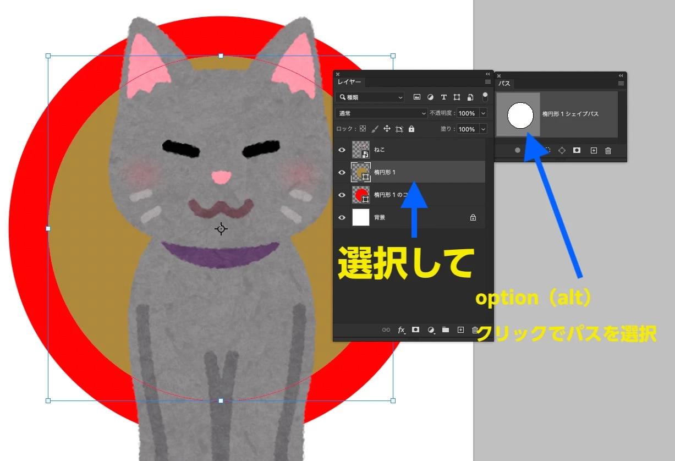Screen dimensions: 675x461
Task: Create a new group with folder icon
Action: 446,330
